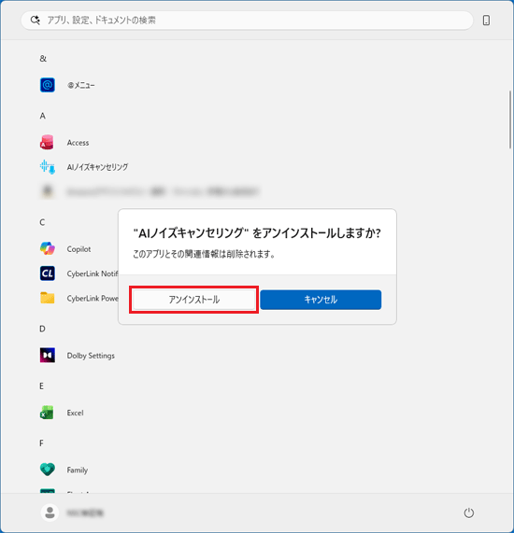
Task: Open the phone link icon beside search
Action: (x=486, y=21)
